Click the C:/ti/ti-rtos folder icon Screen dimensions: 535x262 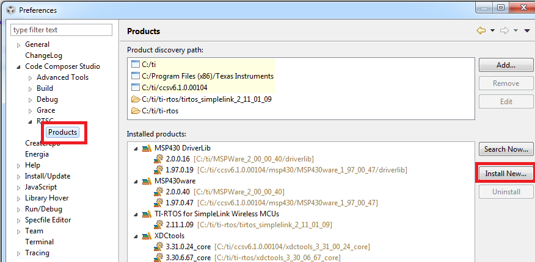tap(136, 111)
